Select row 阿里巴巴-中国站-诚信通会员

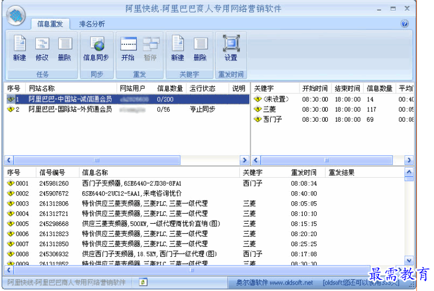tap(128, 99)
